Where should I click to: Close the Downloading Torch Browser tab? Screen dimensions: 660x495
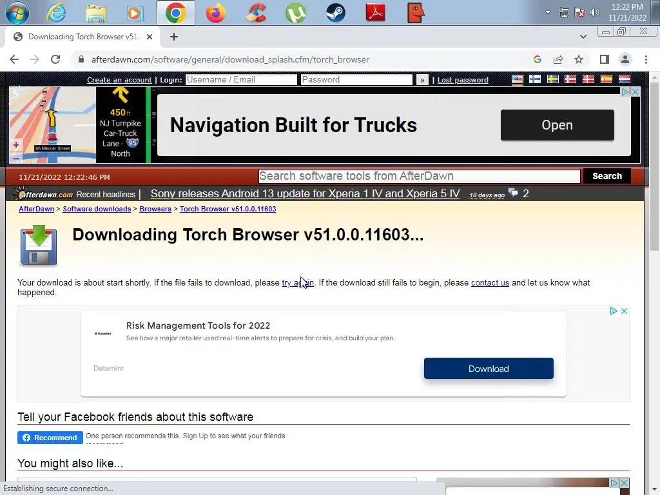pyautogui.click(x=150, y=37)
